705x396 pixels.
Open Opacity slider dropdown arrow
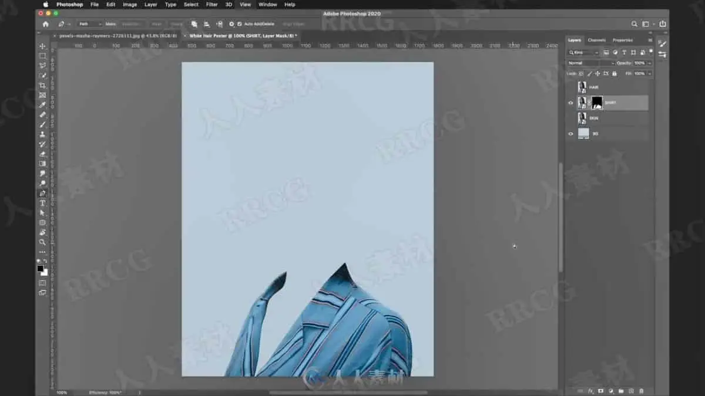click(x=649, y=63)
